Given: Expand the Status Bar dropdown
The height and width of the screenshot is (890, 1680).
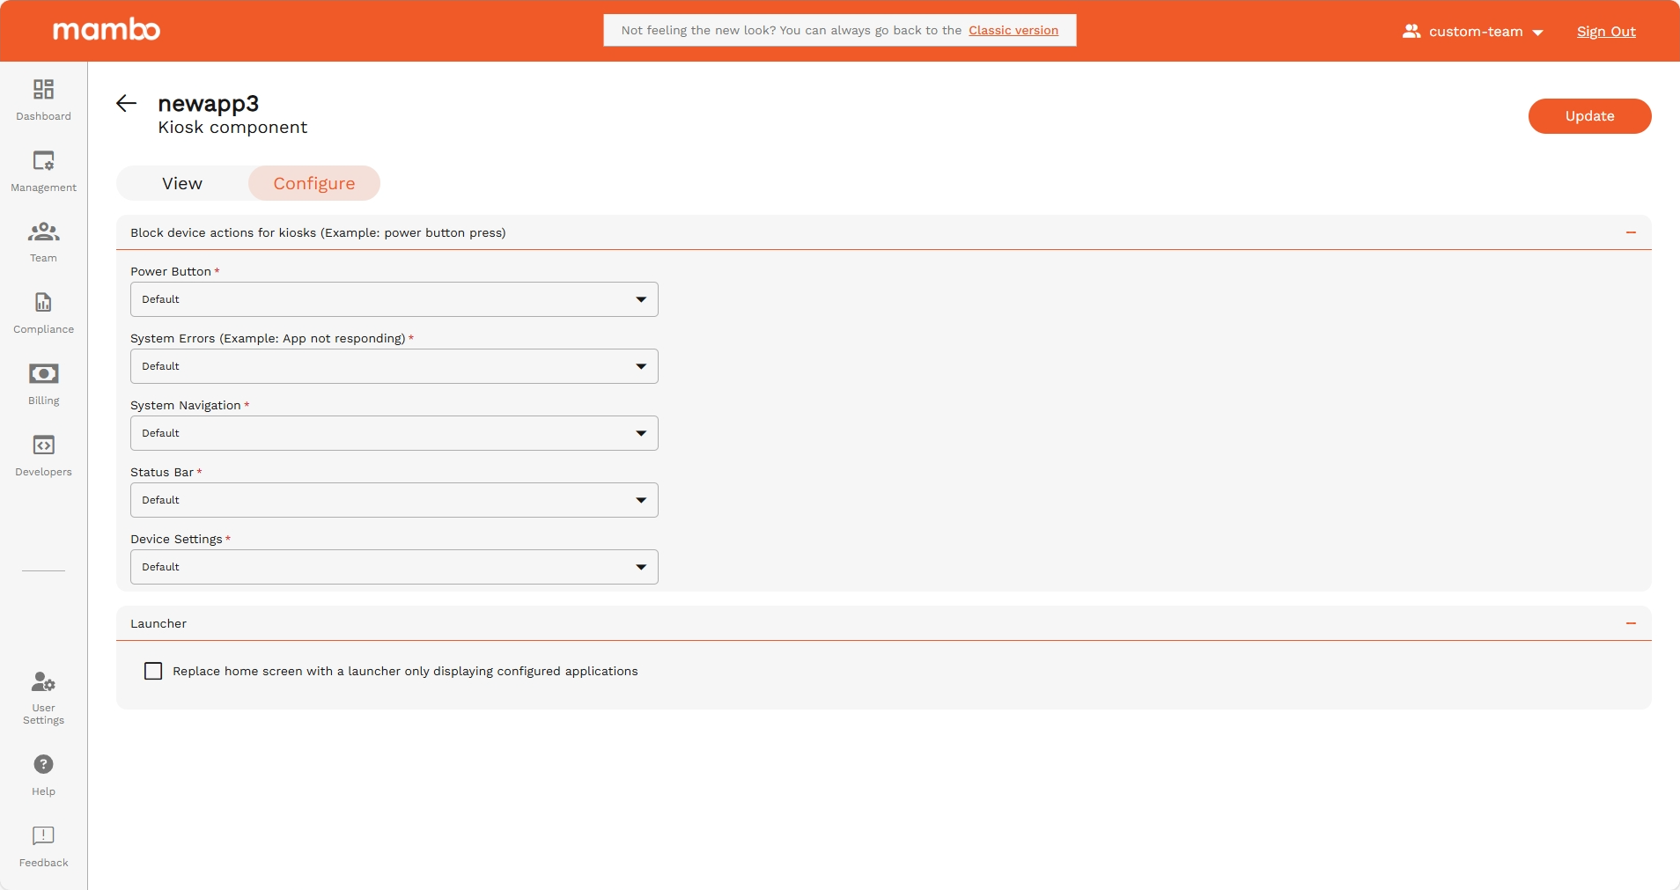Looking at the screenshot, I should pyautogui.click(x=394, y=500).
